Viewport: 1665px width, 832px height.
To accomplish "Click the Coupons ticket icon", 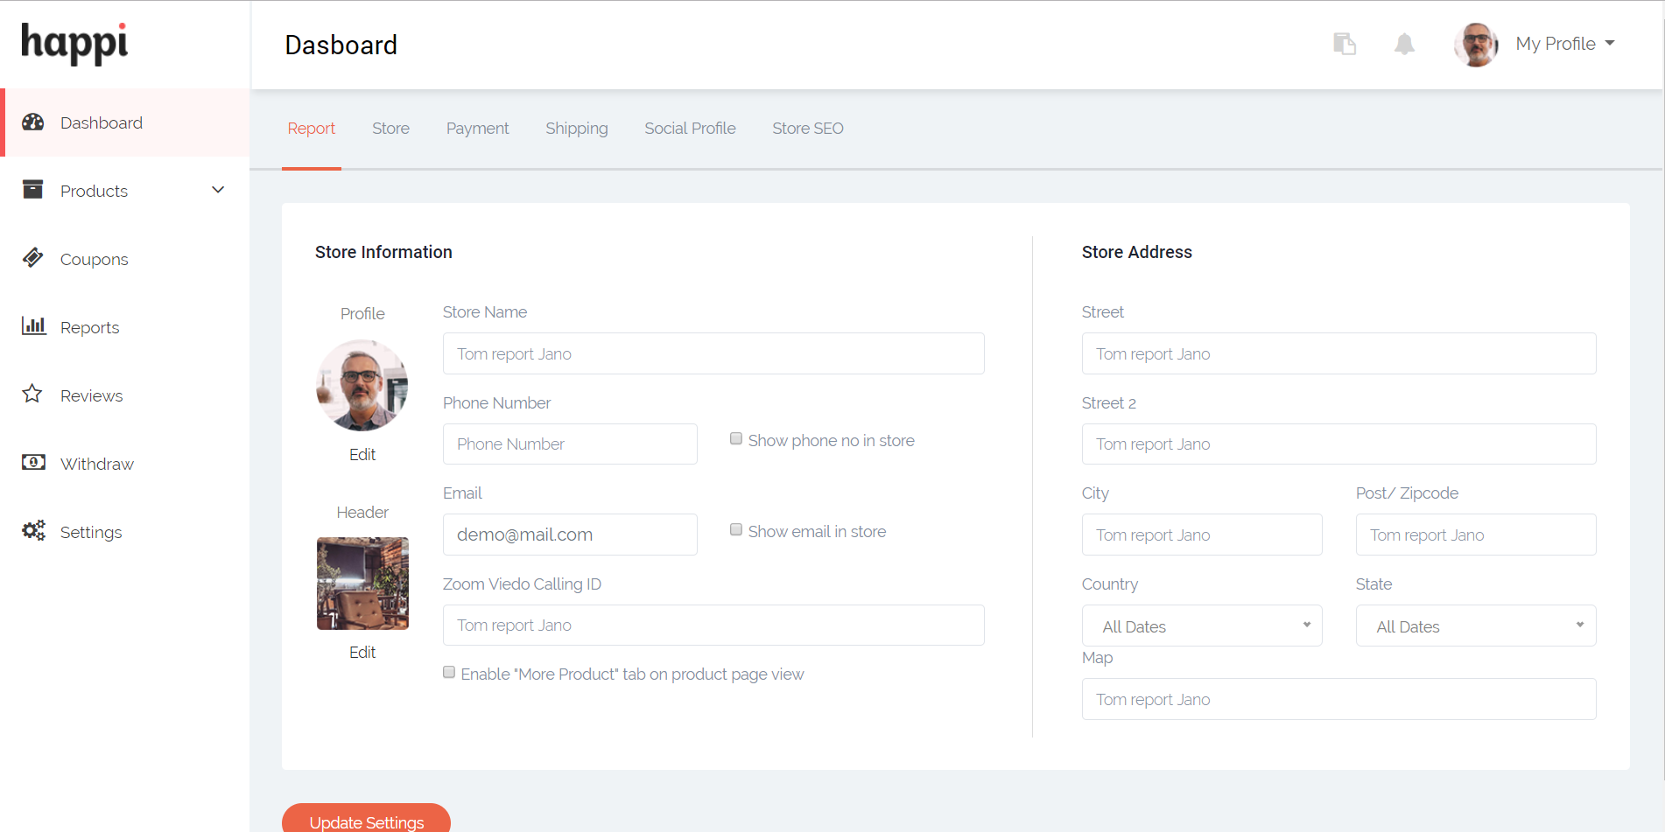I will coord(33,258).
